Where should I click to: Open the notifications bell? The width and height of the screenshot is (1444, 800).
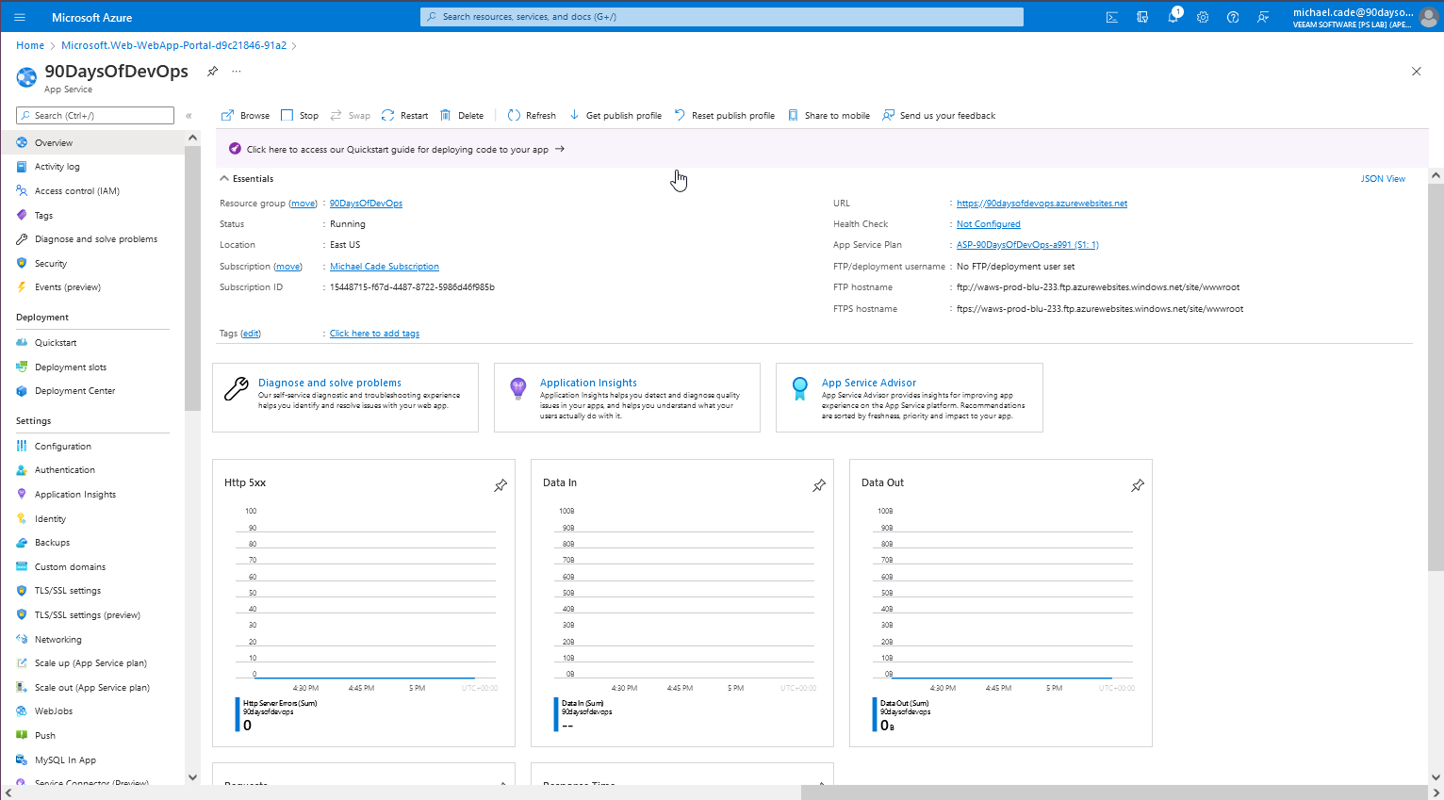click(x=1173, y=17)
